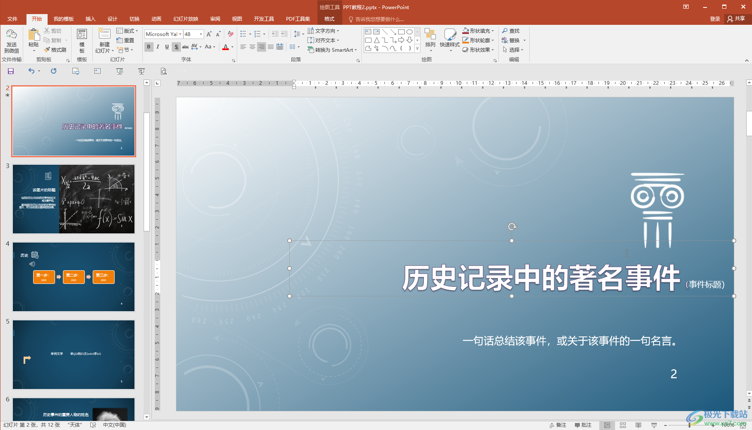Viewport: 752px width, 430px height.
Task: Open Convert to SmartArt dropdown
Action: (x=332, y=50)
